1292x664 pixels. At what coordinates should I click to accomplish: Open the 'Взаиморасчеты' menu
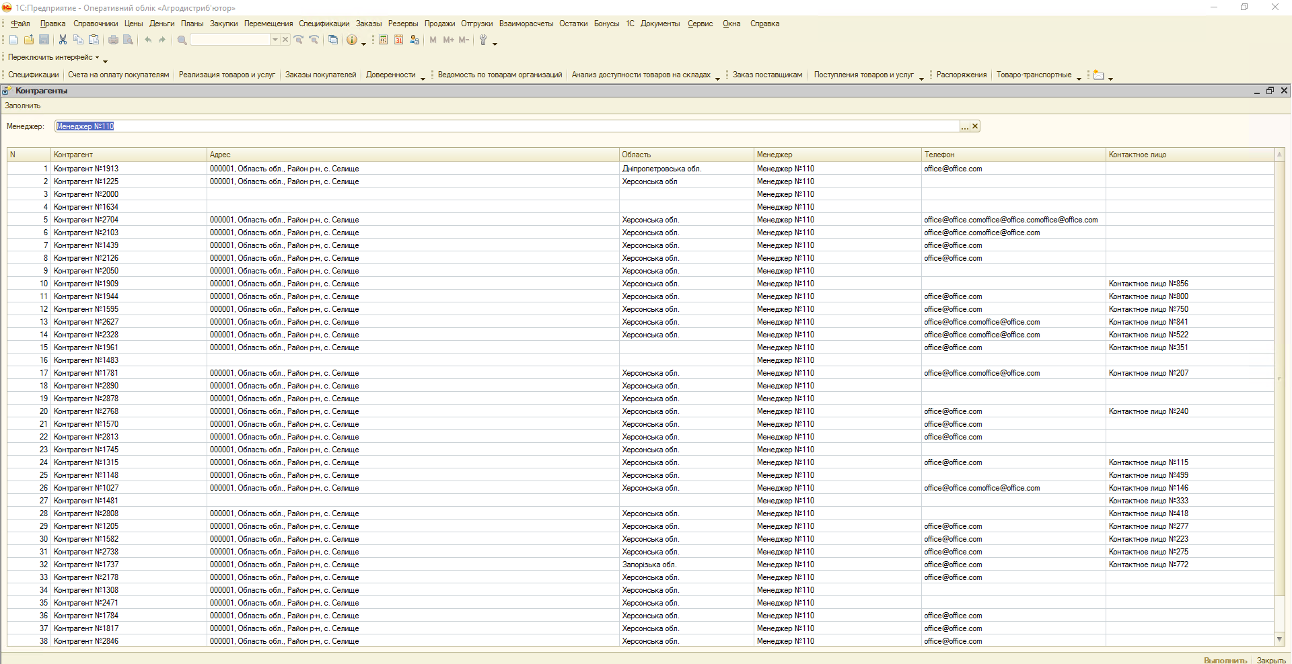tap(526, 24)
